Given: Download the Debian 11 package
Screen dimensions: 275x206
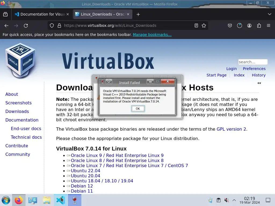Looking at the screenshot, I should [82, 191].
